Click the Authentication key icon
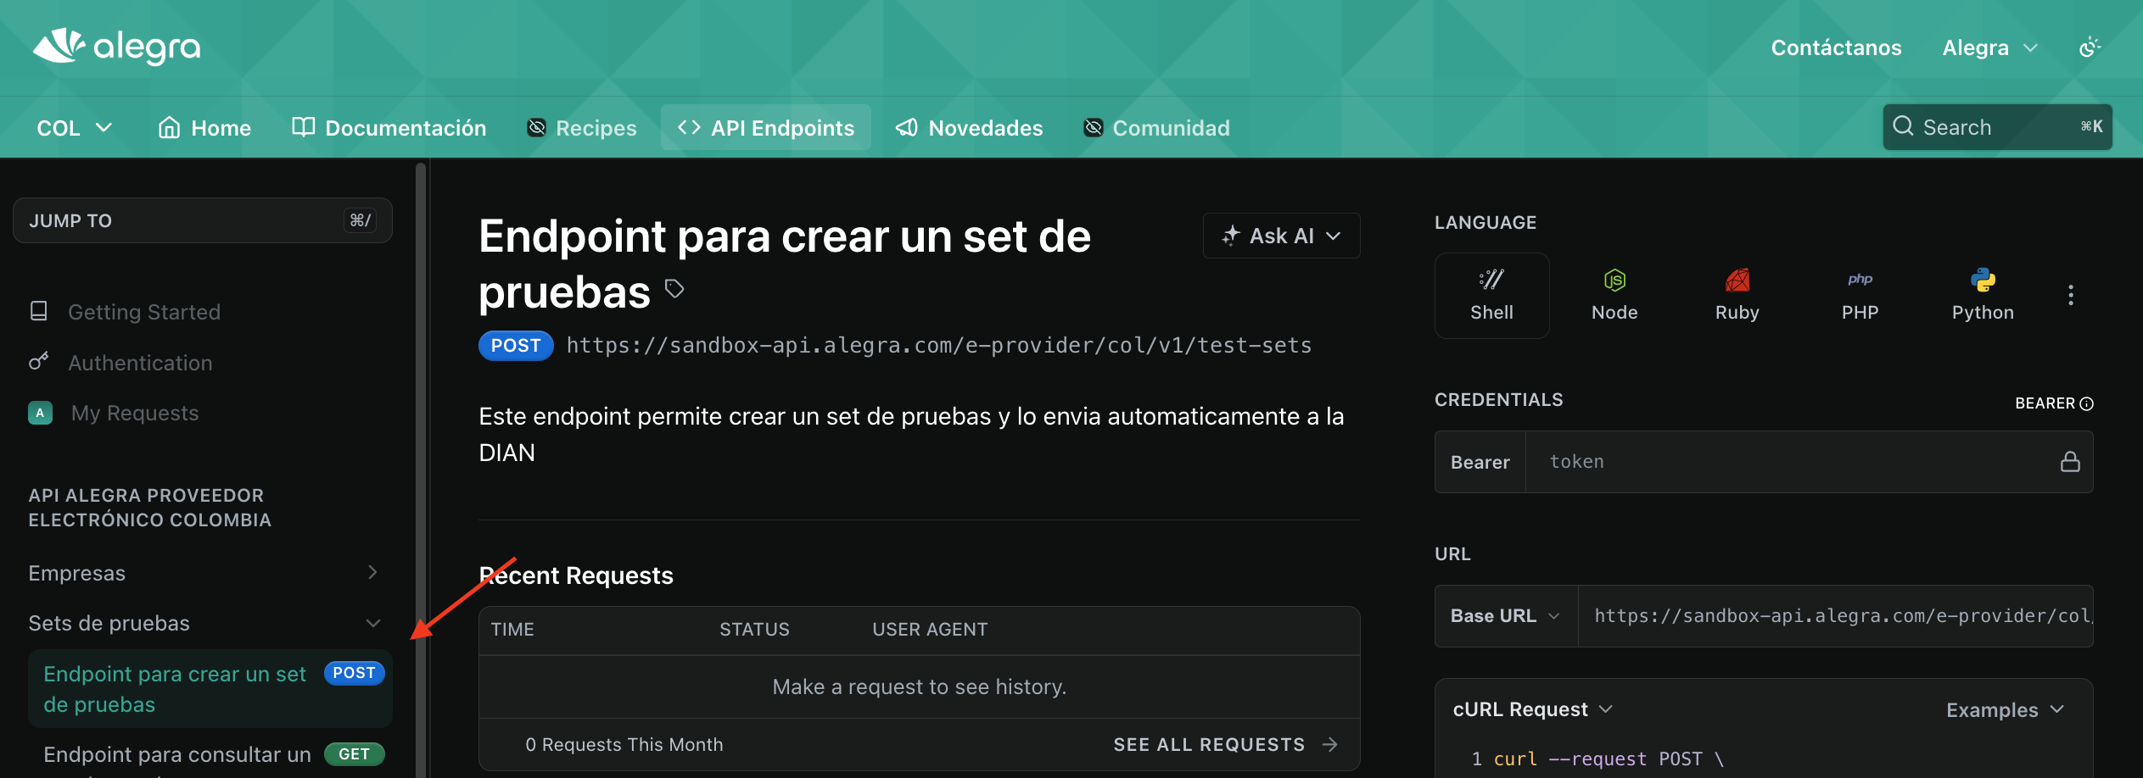Viewport: 2143px width, 778px height. point(39,362)
